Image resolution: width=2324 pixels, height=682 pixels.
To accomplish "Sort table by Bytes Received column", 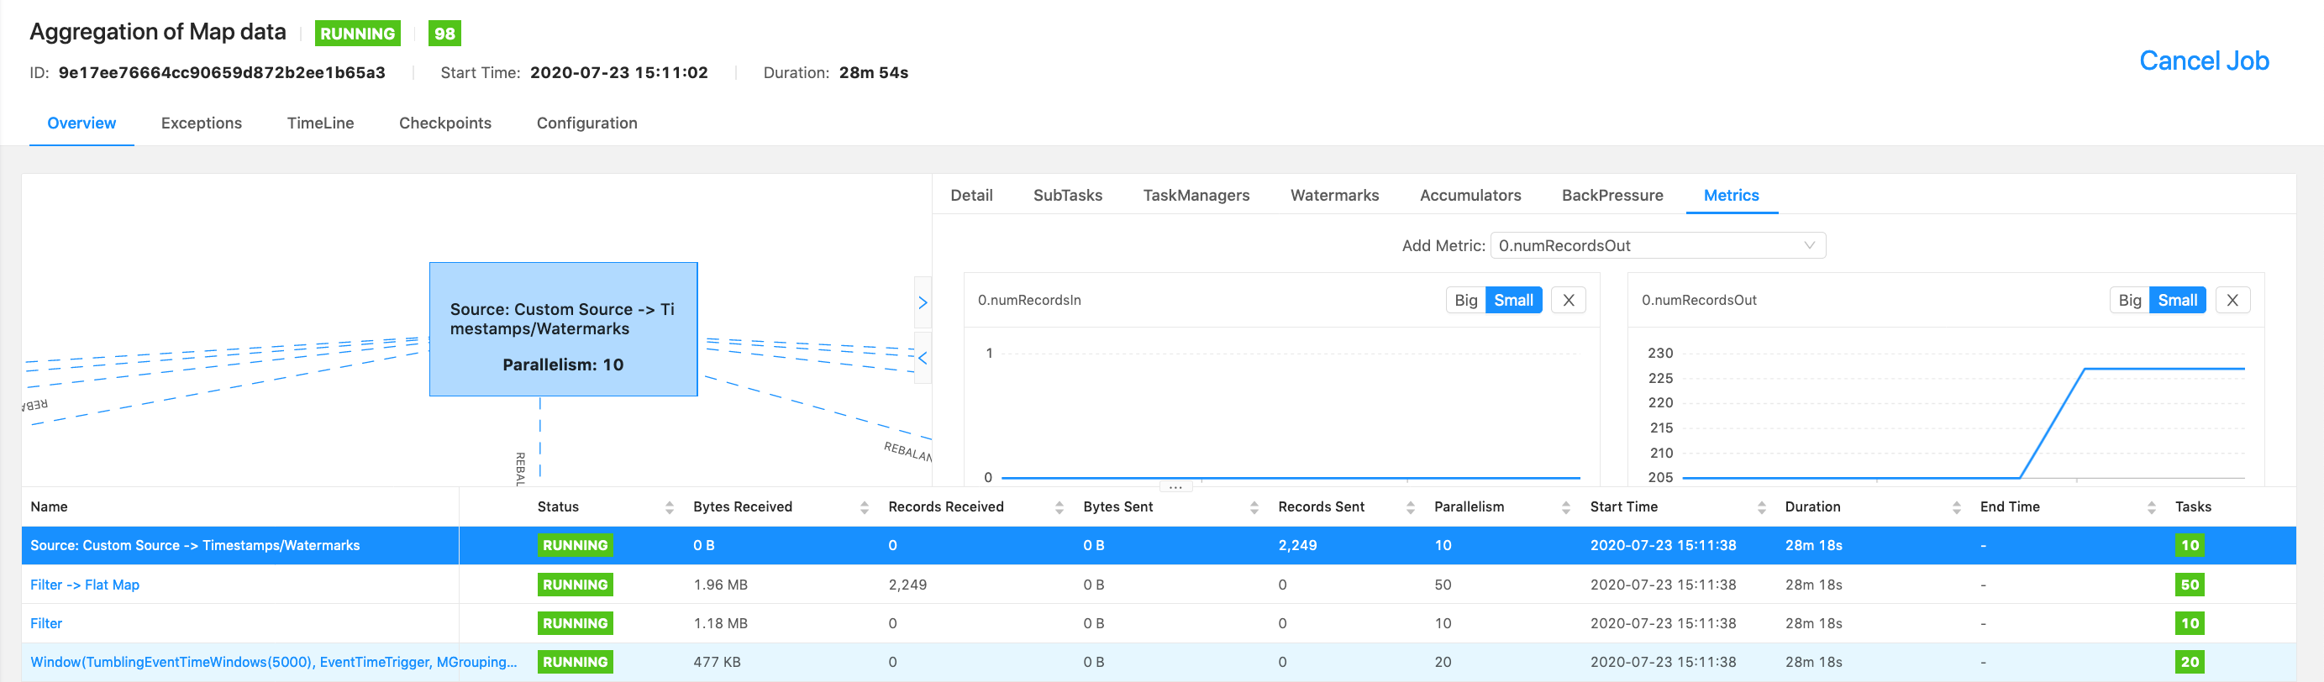I will 864,507.
